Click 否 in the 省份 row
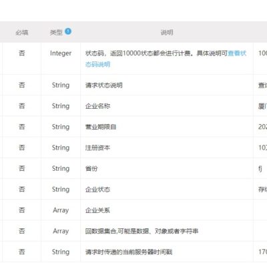The width and height of the screenshot is (267, 267). pos(22,168)
